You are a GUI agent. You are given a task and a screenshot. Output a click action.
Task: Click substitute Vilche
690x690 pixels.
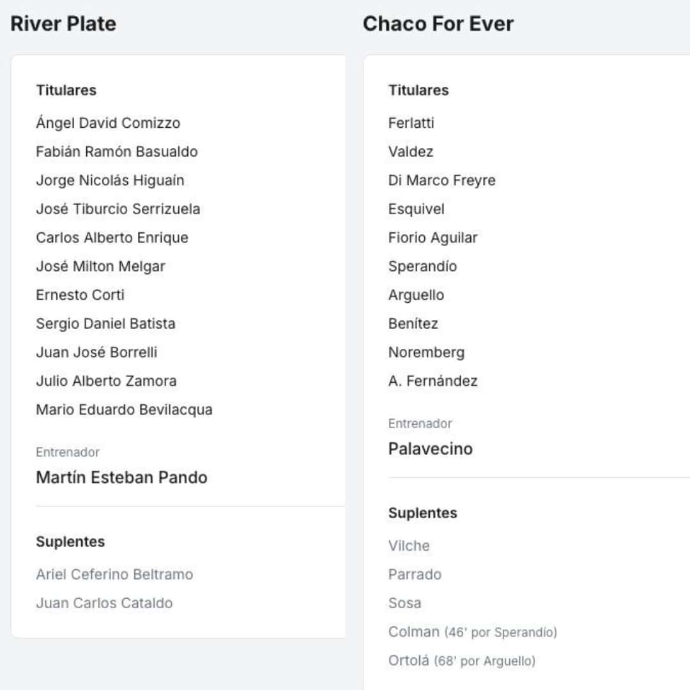pyautogui.click(x=409, y=546)
